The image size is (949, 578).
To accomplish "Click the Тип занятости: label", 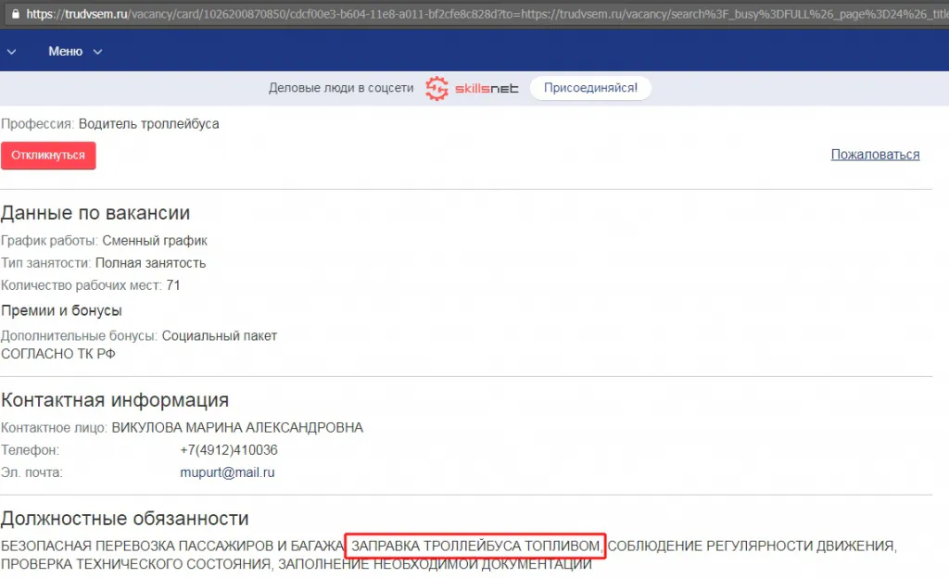I will 46,263.
